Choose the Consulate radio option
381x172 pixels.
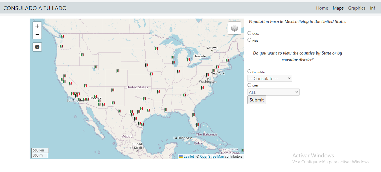pyautogui.click(x=249, y=71)
